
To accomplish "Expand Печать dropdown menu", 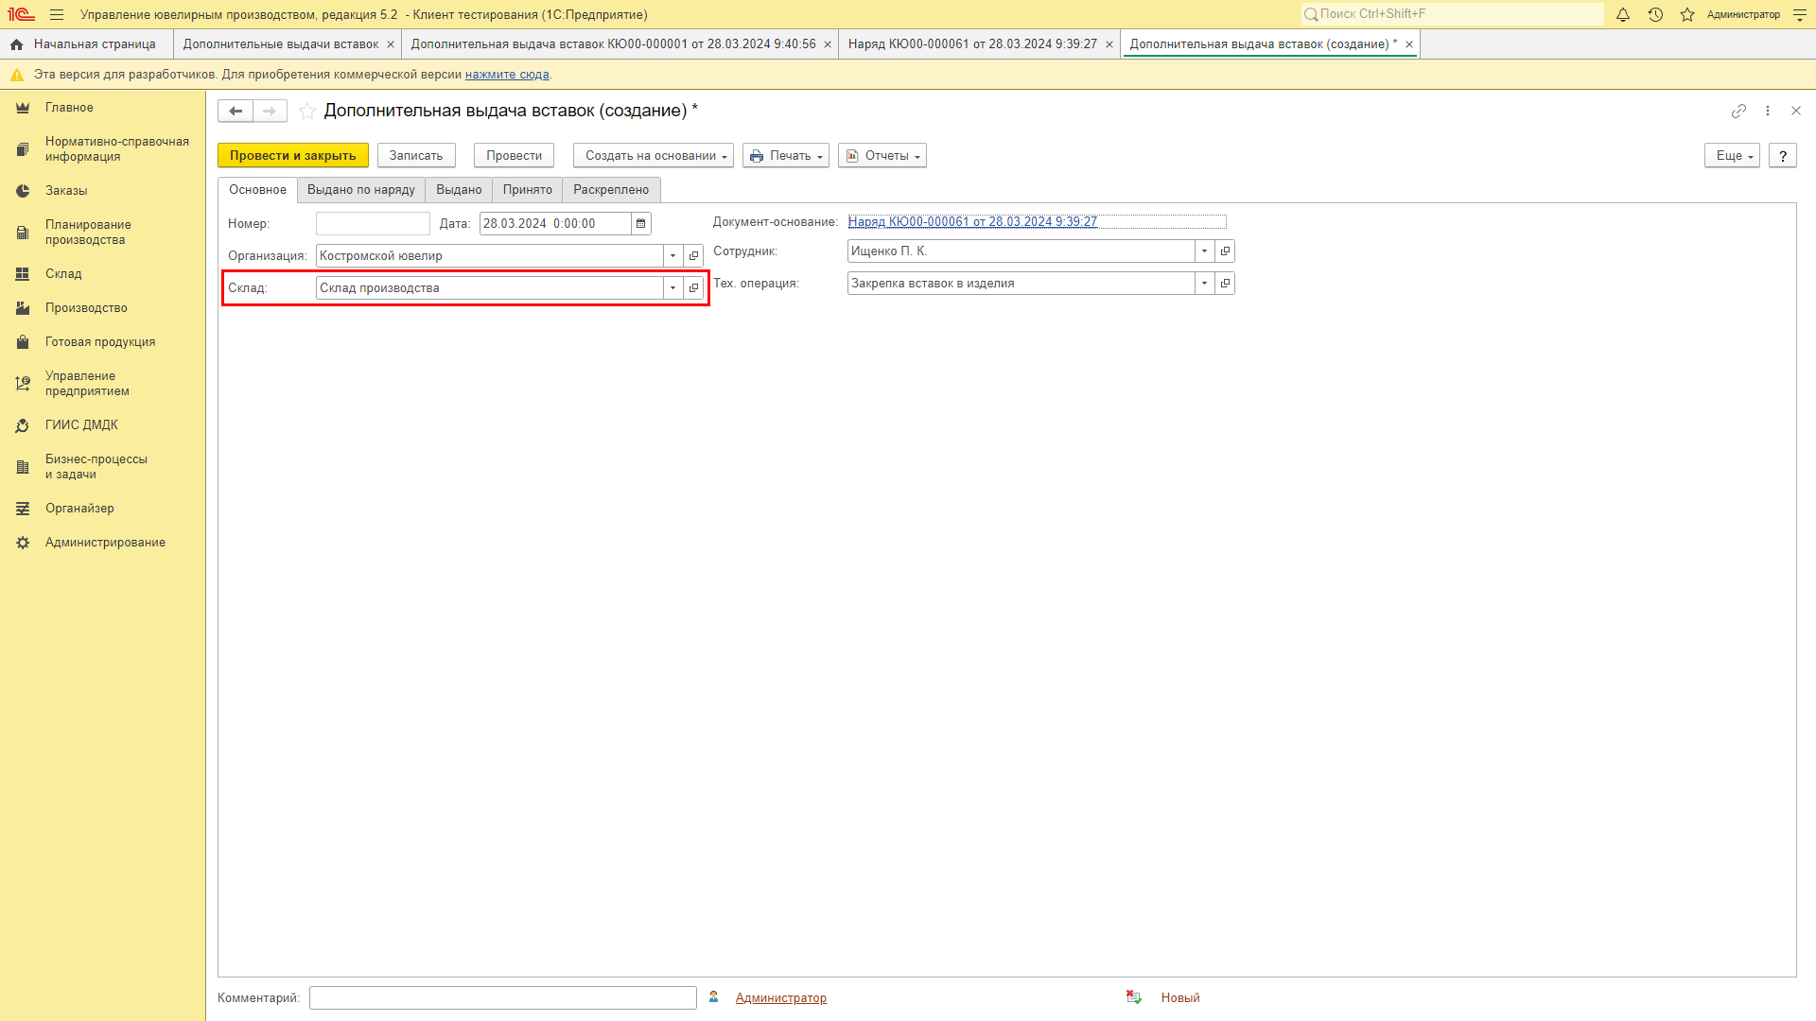I will tap(786, 156).
